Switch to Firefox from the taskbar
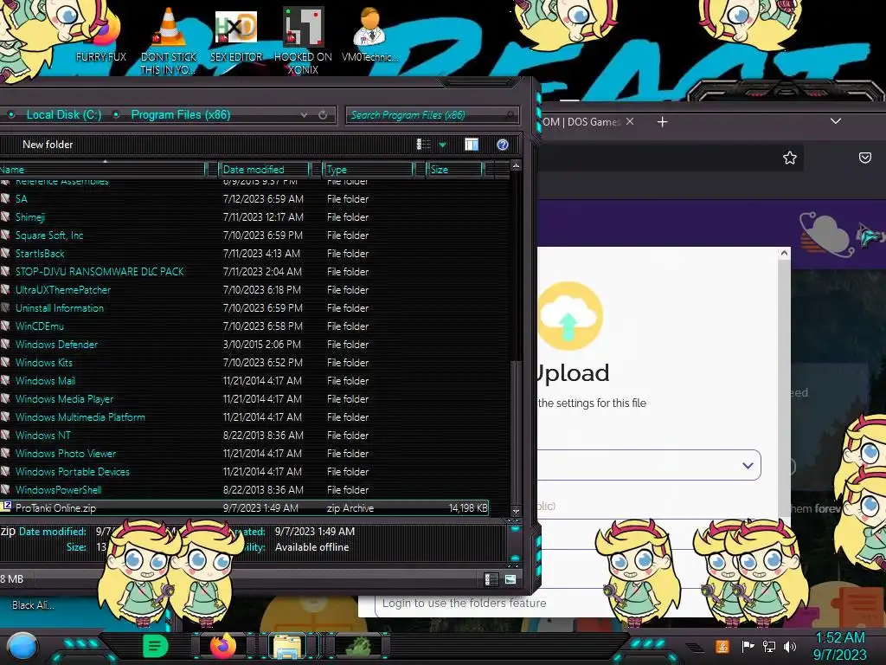886x665 pixels. (x=223, y=646)
